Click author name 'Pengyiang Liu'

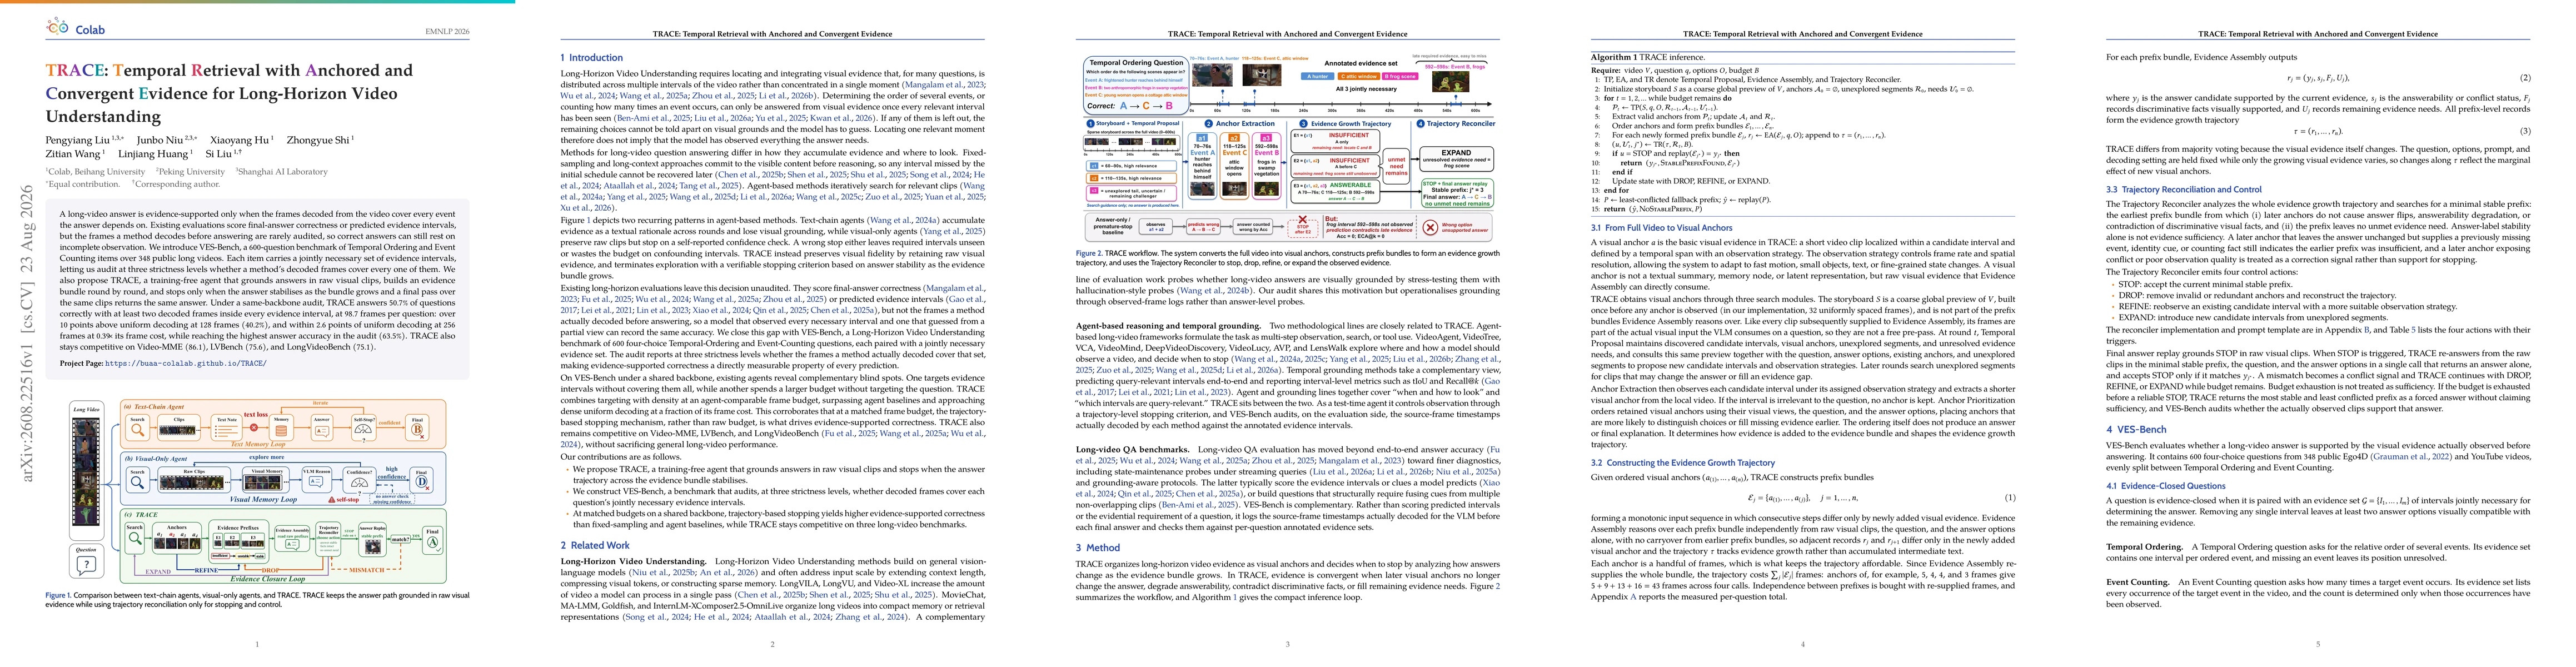coord(78,140)
